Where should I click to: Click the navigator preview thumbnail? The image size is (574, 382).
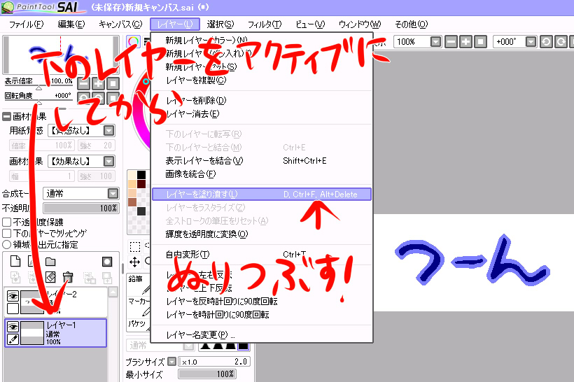(60, 55)
